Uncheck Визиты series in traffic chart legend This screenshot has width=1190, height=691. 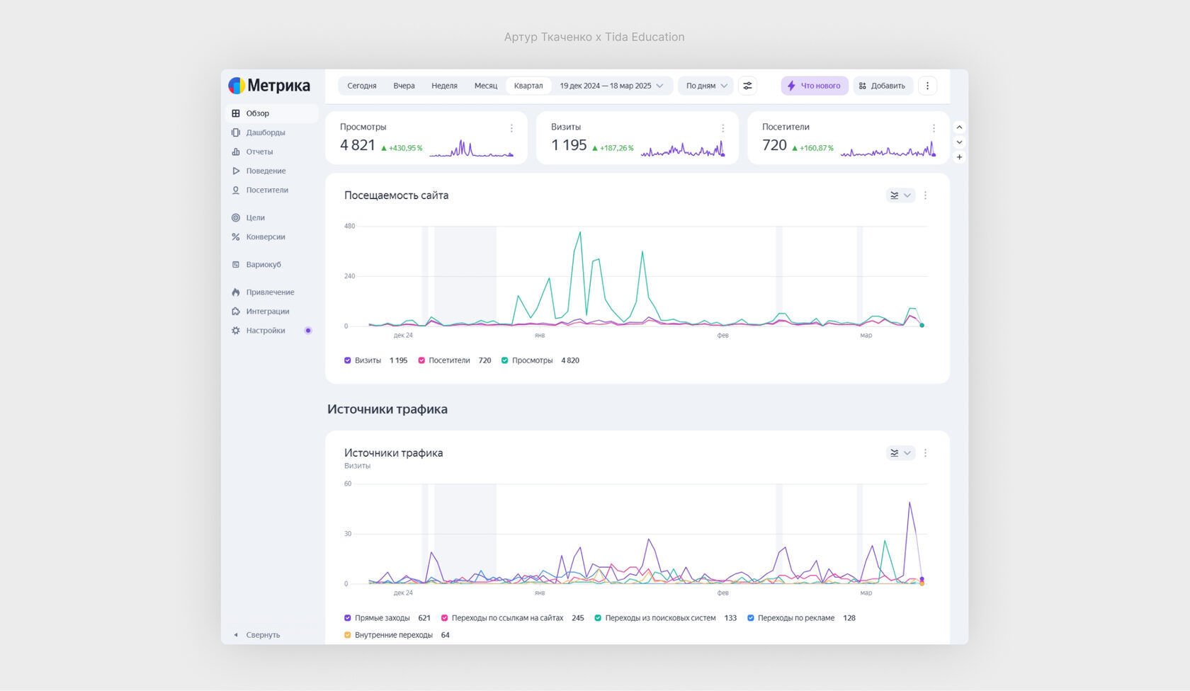coord(348,360)
